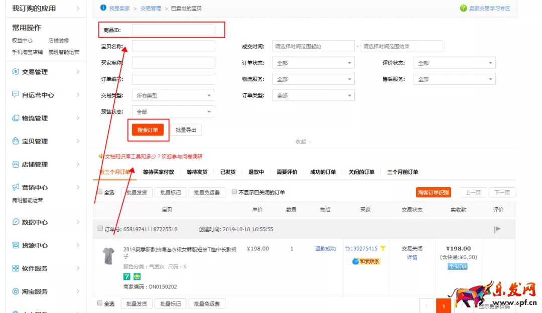Enable 不显示已关闭的订单 option
This screenshot has height=313, width=542.
point(234,191)
